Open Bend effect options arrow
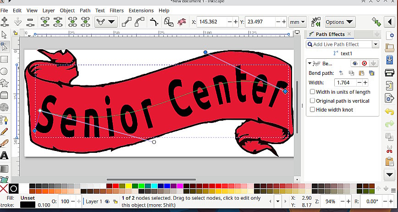The height and width of the screenshot is (212, 398). pyautogui.click(x=373, y=63)
